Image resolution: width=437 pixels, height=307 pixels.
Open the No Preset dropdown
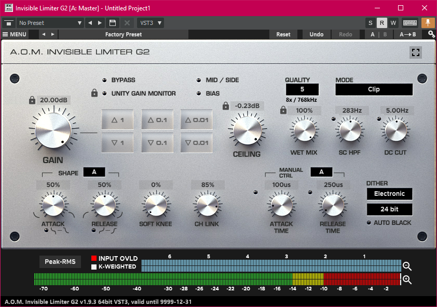[50, 23]
